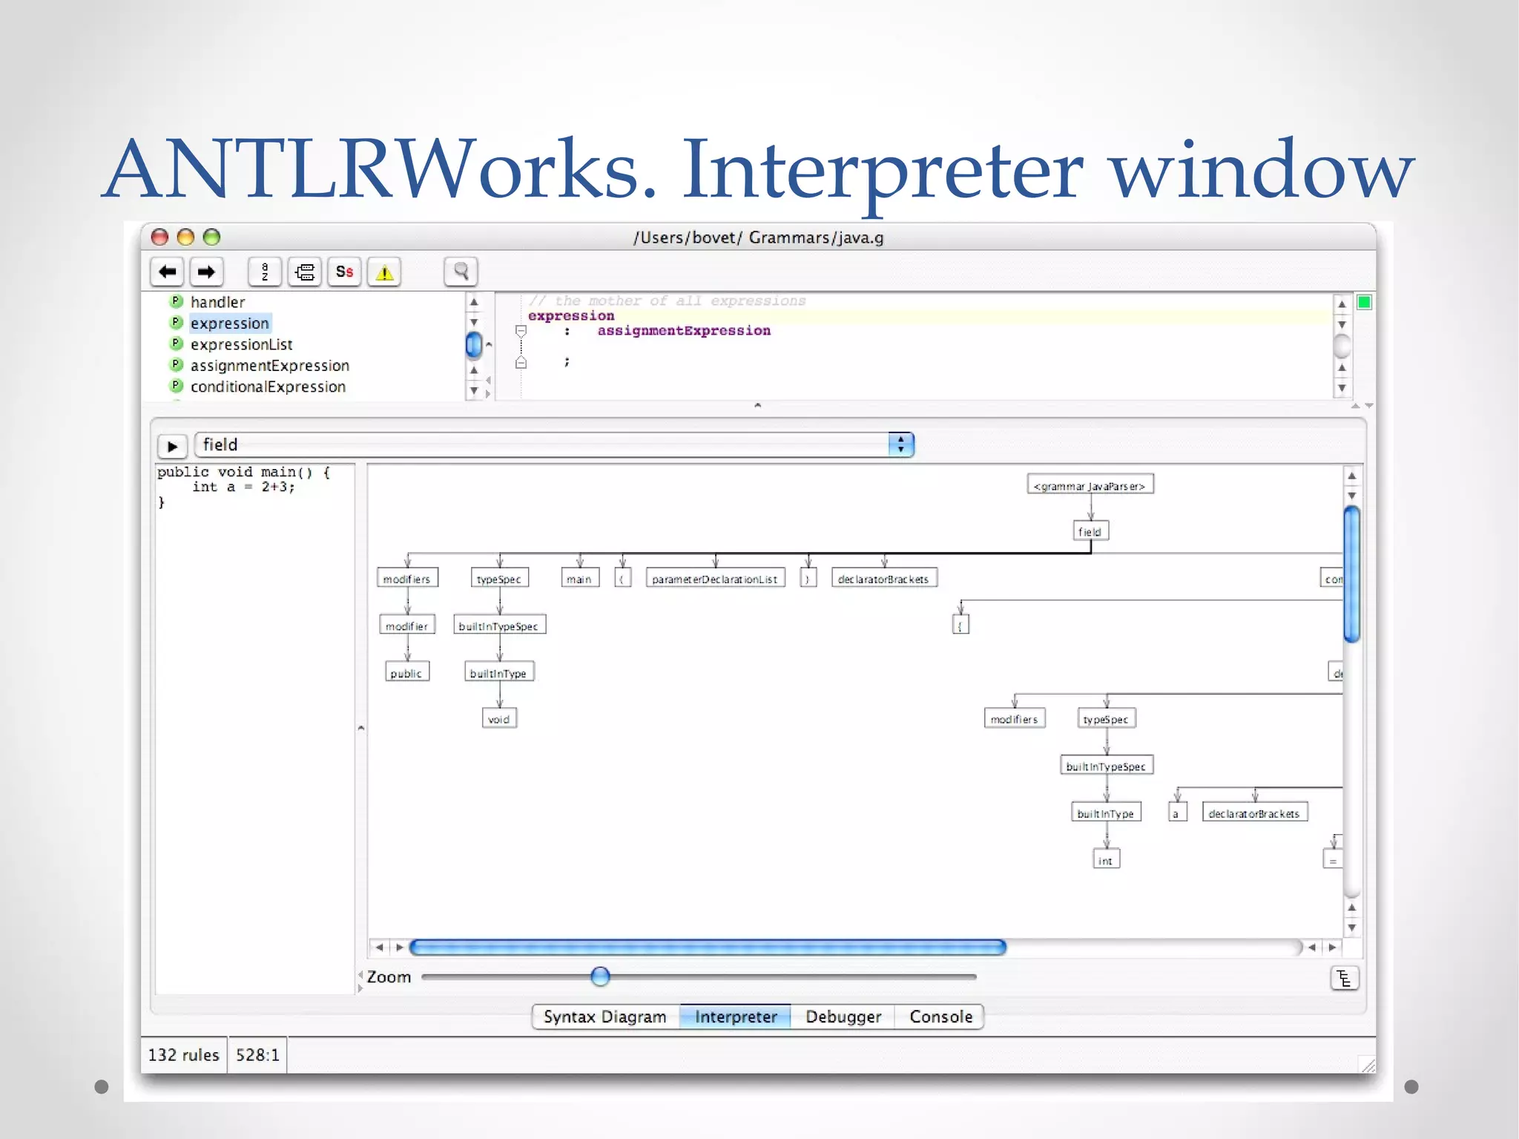Click the int leaf node
Screen dimensions: 1519x1139
click(x=1106, y=860)
